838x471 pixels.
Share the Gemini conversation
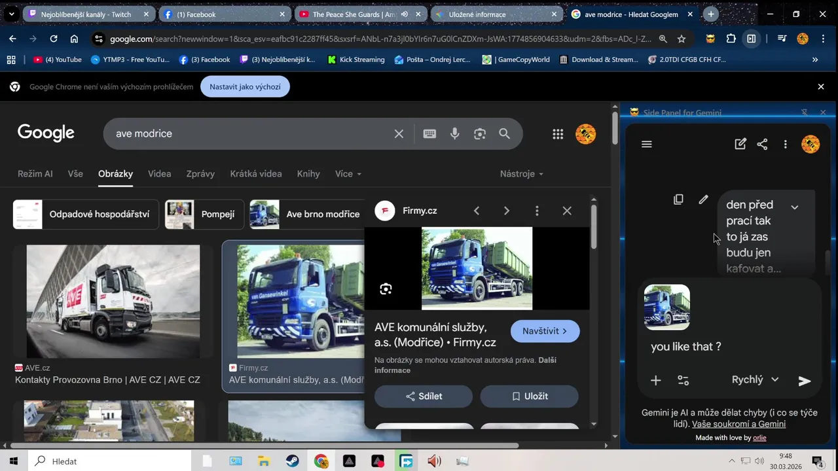coord(762,144)
